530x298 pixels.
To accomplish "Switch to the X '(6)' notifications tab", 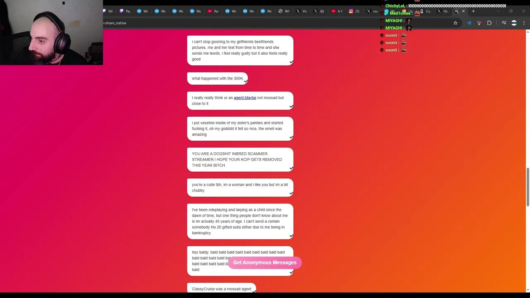I will (319, 11).
